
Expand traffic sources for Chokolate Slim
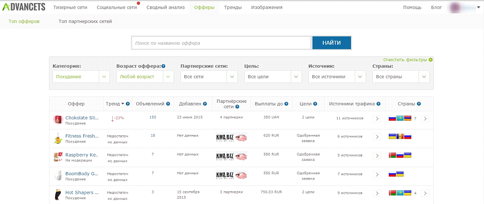click(x=377, y=118)
